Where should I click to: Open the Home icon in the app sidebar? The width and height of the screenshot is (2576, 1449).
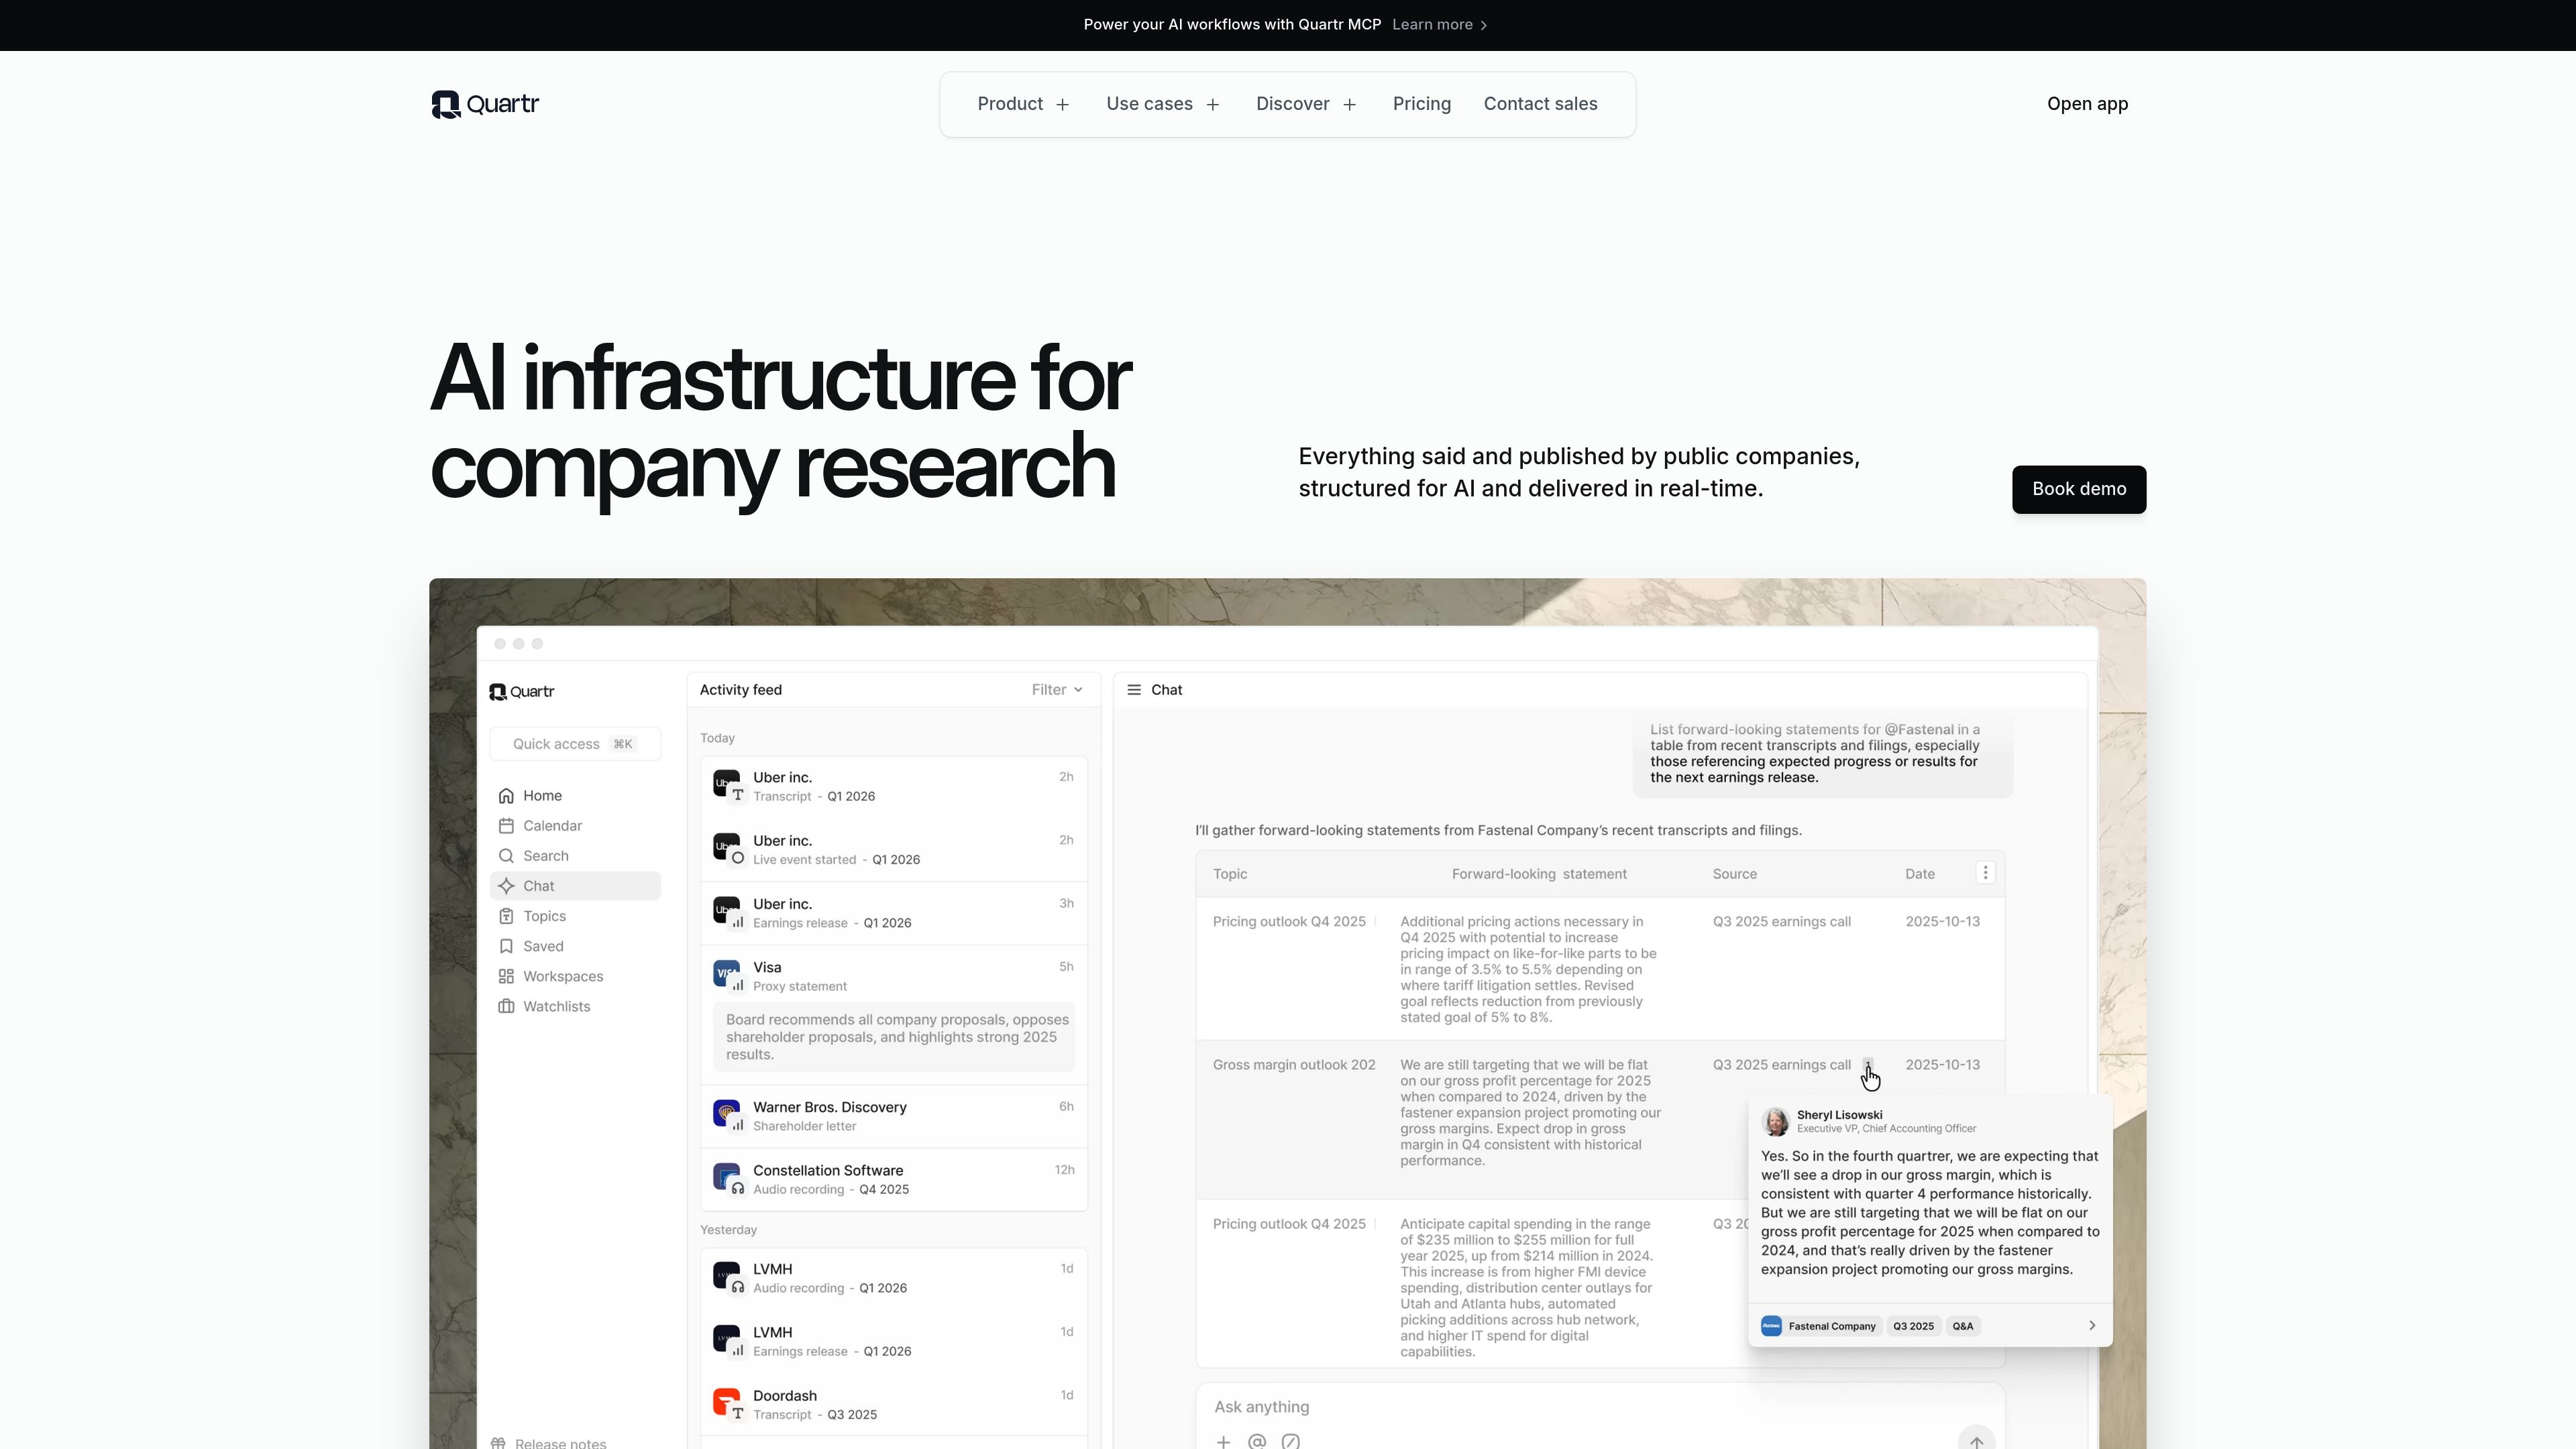[x=506, y=796]
